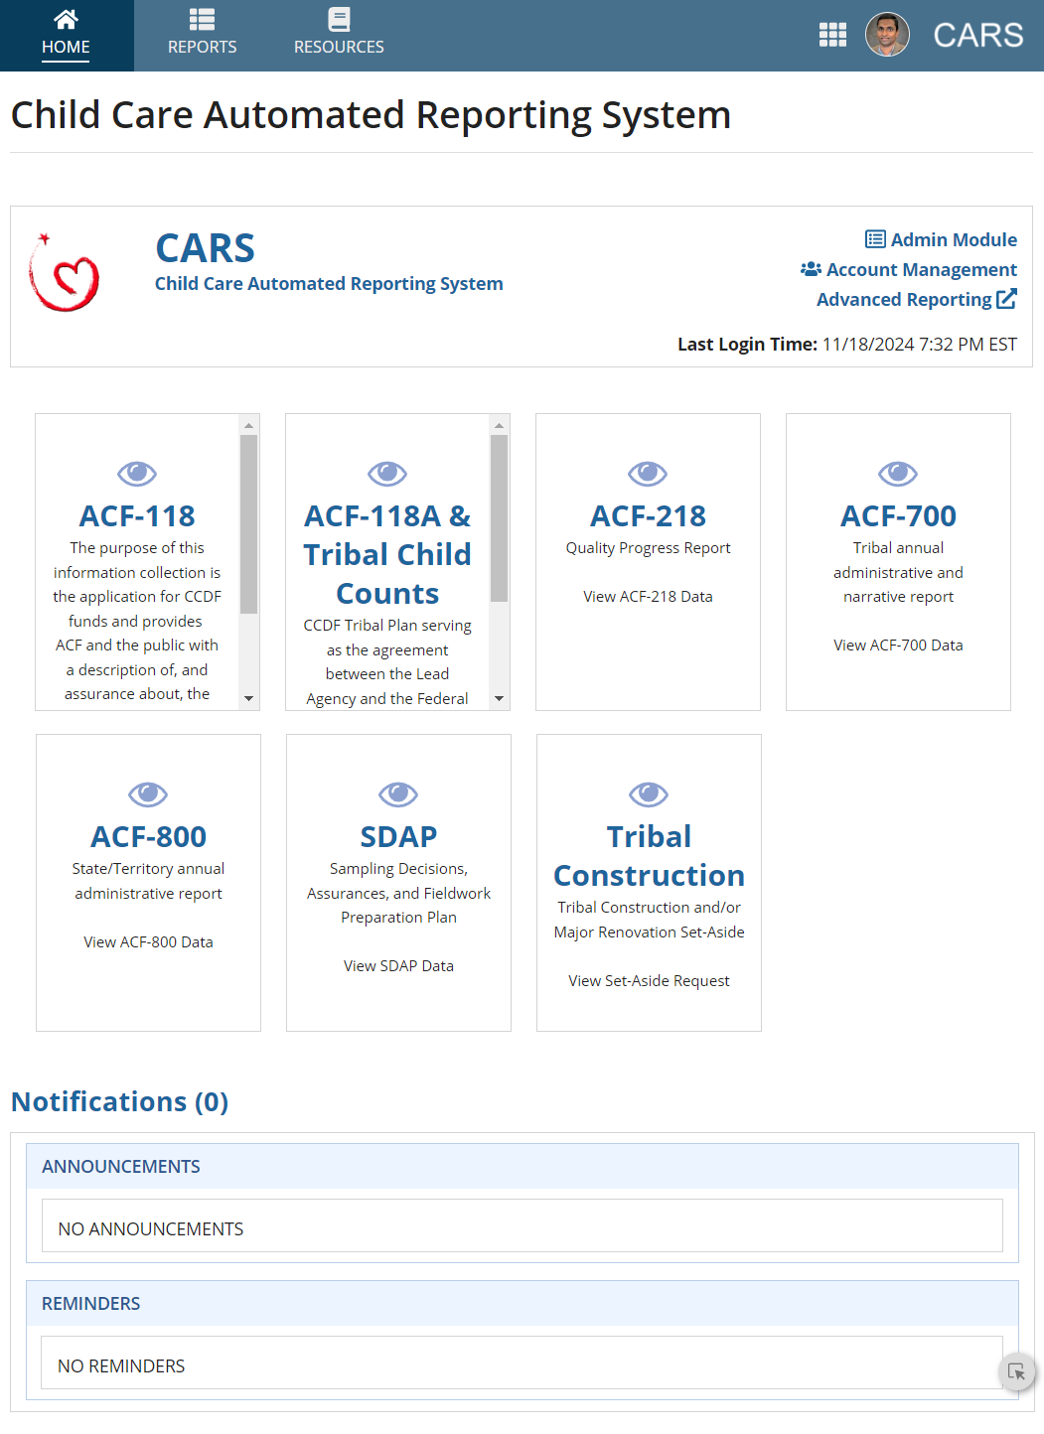Screen dimensions: 1044x1434
Task: Click scroll up arrow in ACF-118A card
Action: click(499, 425)
